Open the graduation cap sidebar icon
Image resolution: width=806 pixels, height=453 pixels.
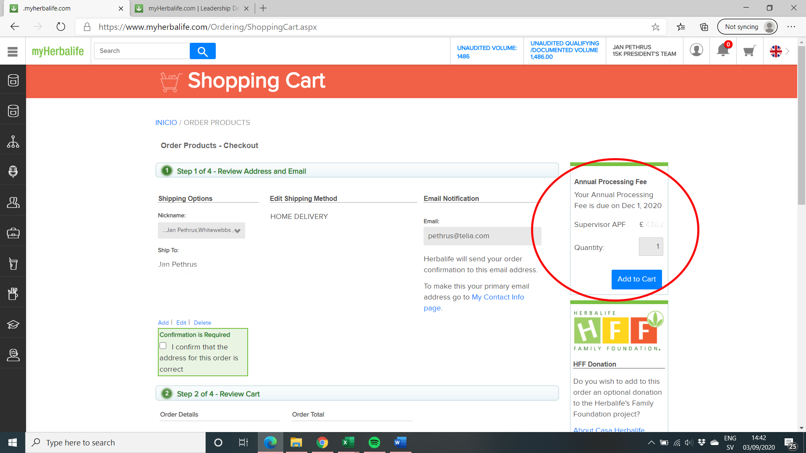pyautogui.click(x=13, y=324)
